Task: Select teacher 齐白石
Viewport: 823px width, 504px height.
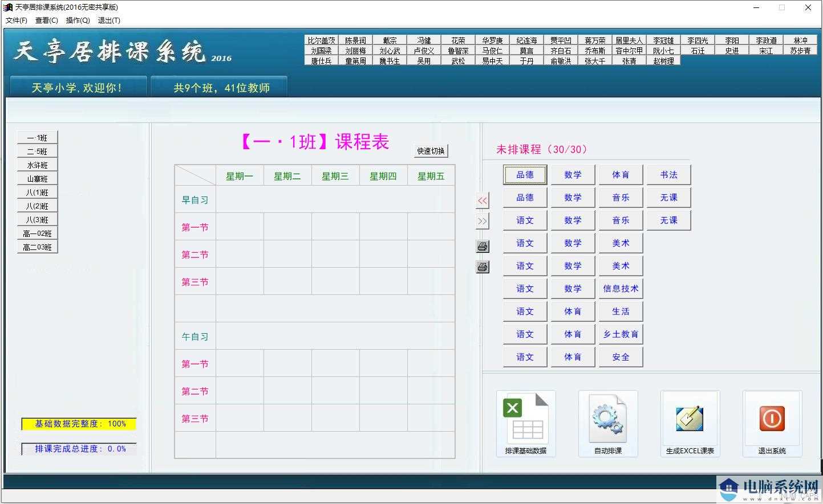Action: click(561, 51)
